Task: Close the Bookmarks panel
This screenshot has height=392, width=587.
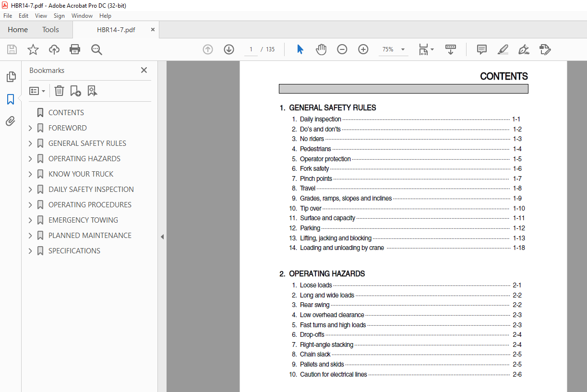Action: tap(144, 70)
